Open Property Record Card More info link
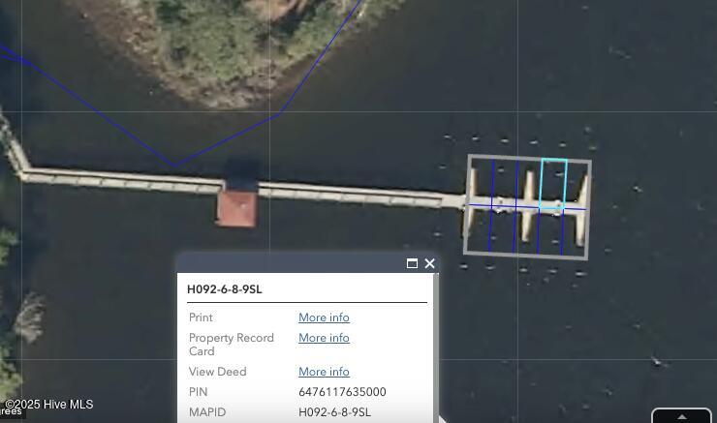Viewport: 717px width, 423px height. click(x=324, y=338)
